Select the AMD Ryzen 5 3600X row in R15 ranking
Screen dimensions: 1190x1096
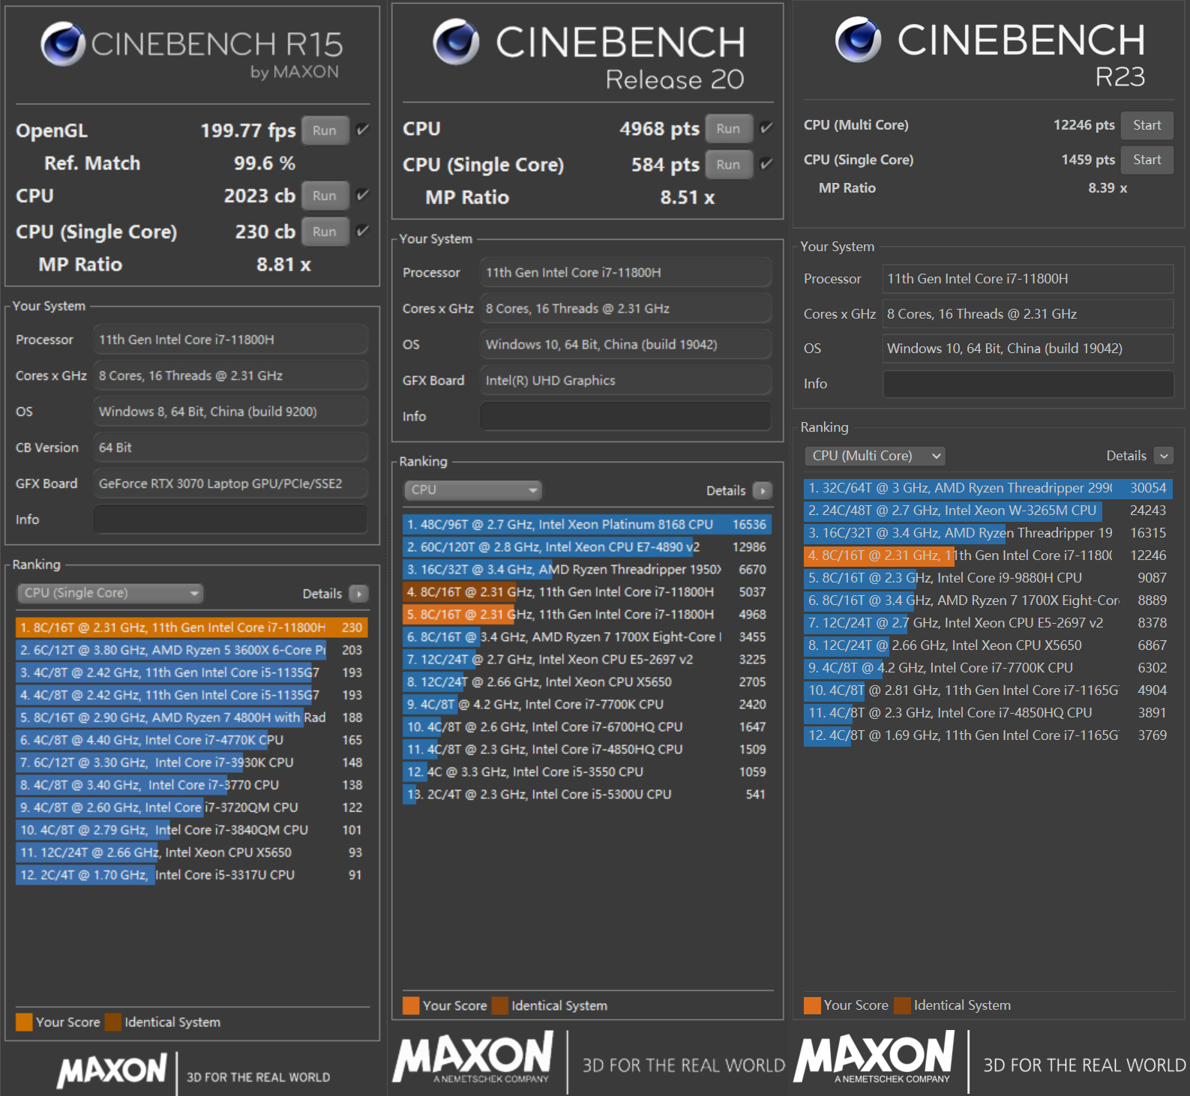click(x=192, y=650)
